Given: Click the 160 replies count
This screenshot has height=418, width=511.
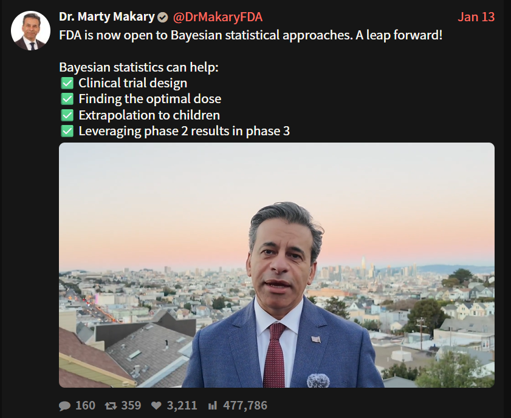Looking at the screenshot, I should tap(85, 405).
